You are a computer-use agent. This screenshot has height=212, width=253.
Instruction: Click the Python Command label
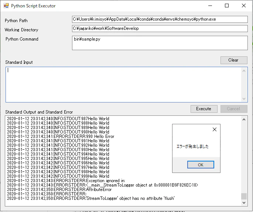point(22,39)
